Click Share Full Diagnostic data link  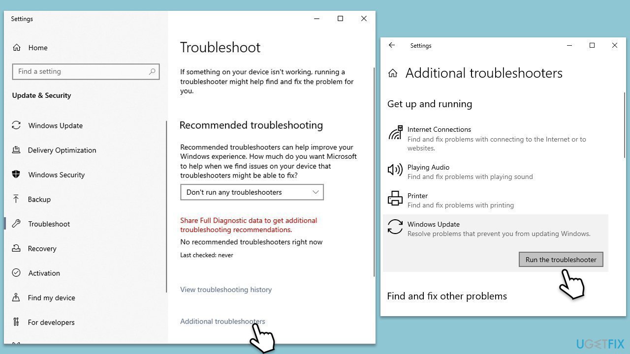pos(249,225)
